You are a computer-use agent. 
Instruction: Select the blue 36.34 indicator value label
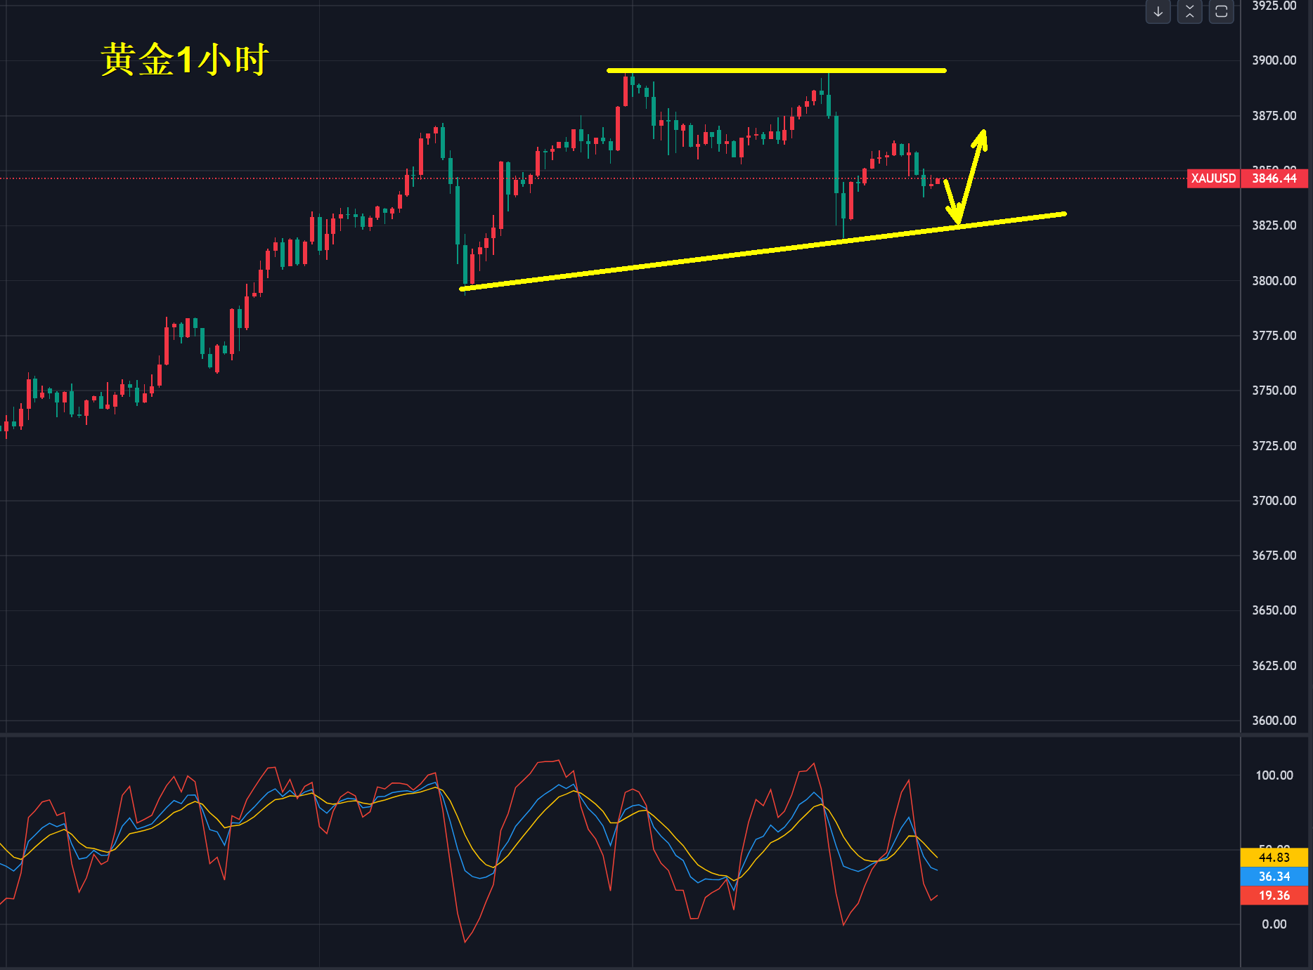[1274, 877]
